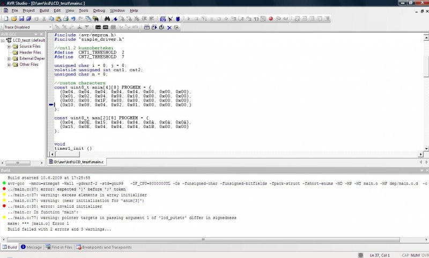Click the cascading windows icon
The height and width of the screenshot is (258, 429).
(88, 19)
